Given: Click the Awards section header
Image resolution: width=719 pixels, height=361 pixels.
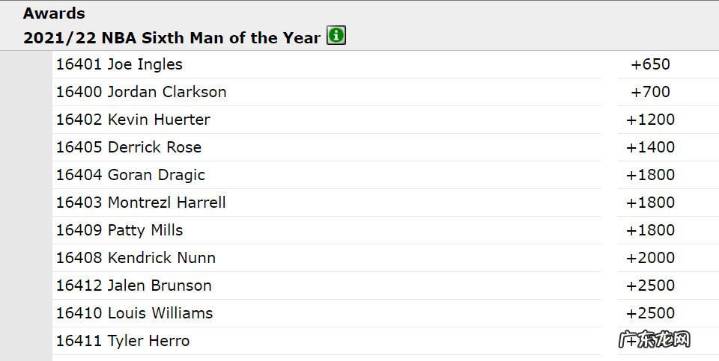Looking at the screenshot, I should 54,13.
